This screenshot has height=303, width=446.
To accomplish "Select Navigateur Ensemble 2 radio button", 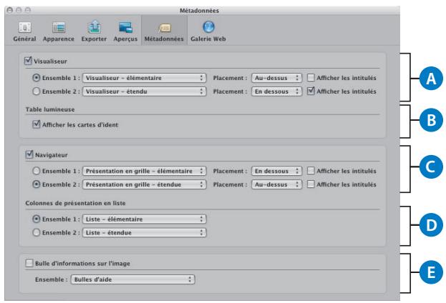I will tap(36, 184).
